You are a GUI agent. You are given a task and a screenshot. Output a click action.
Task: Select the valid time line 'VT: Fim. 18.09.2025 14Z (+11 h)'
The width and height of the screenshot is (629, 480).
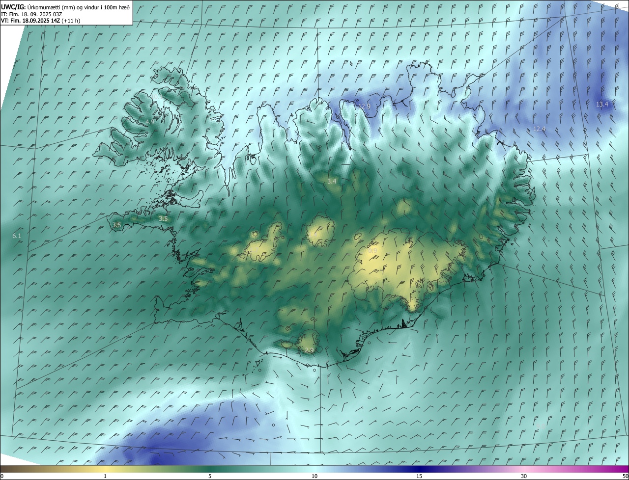coord(41,21)
